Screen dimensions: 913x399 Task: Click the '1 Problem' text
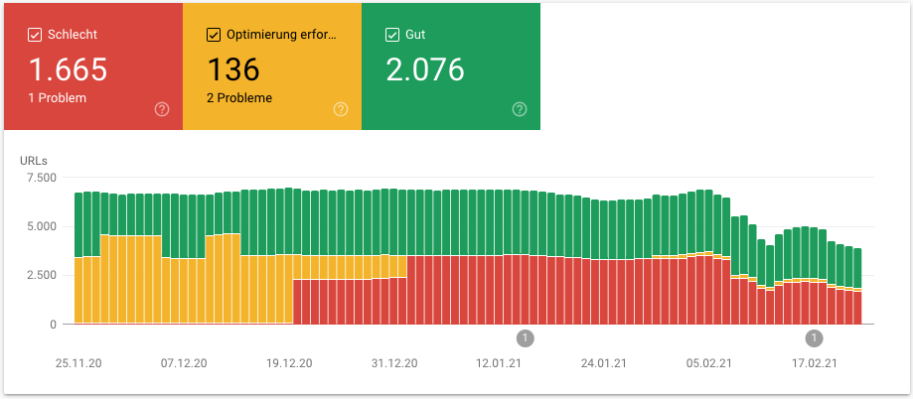pyautogui.click(x=58, y=98)
